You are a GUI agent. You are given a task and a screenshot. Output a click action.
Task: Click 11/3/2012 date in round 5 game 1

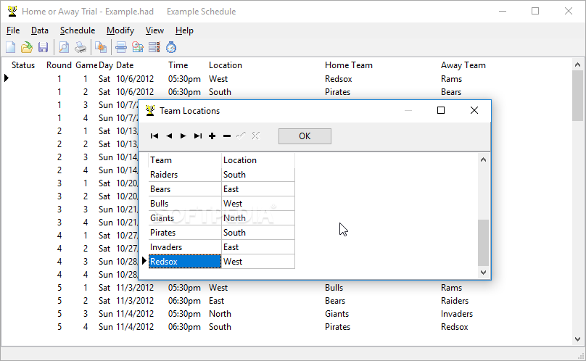pyautogui.click(x=135, y=288)
